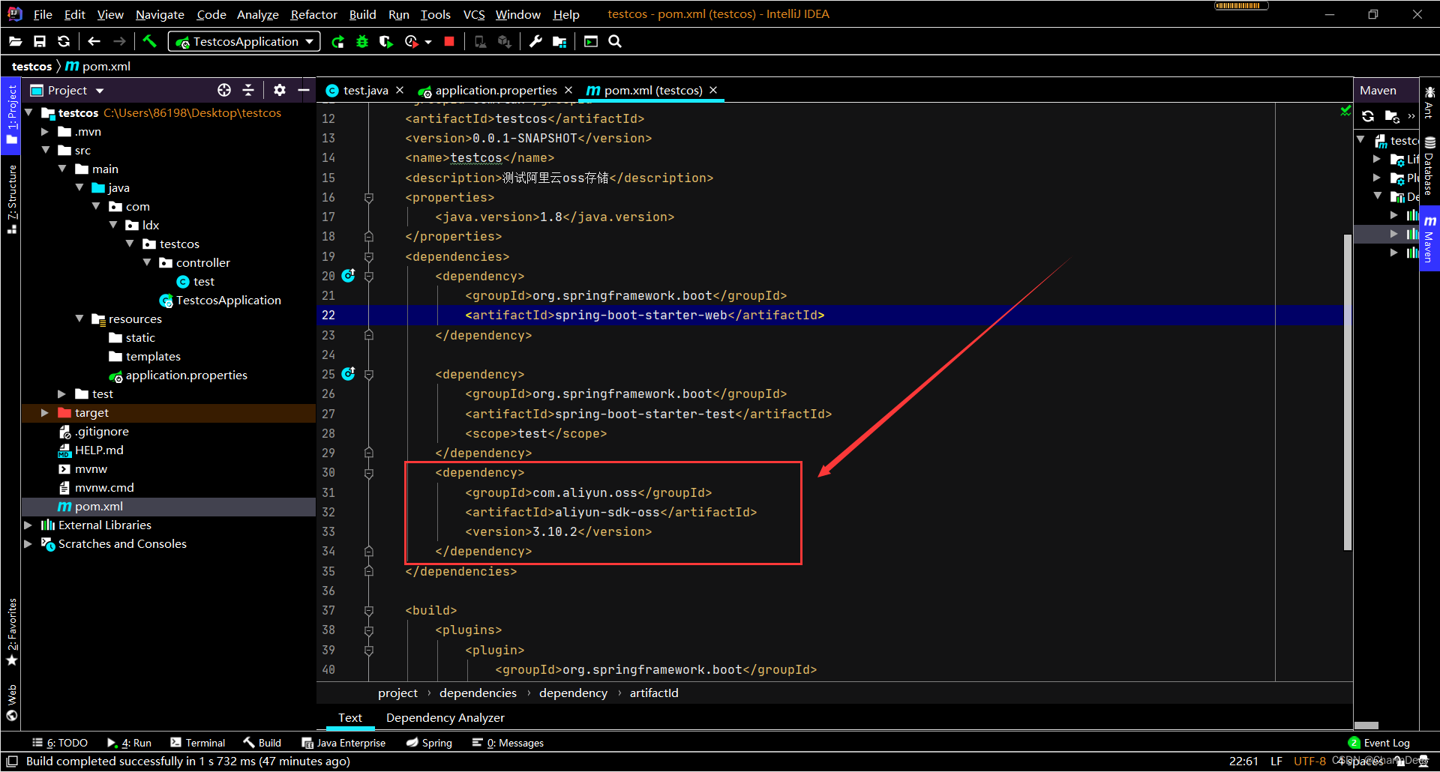Open the Java Enterprise tool window
Screen dimensions: 1440x772
(x=343, y=743)
